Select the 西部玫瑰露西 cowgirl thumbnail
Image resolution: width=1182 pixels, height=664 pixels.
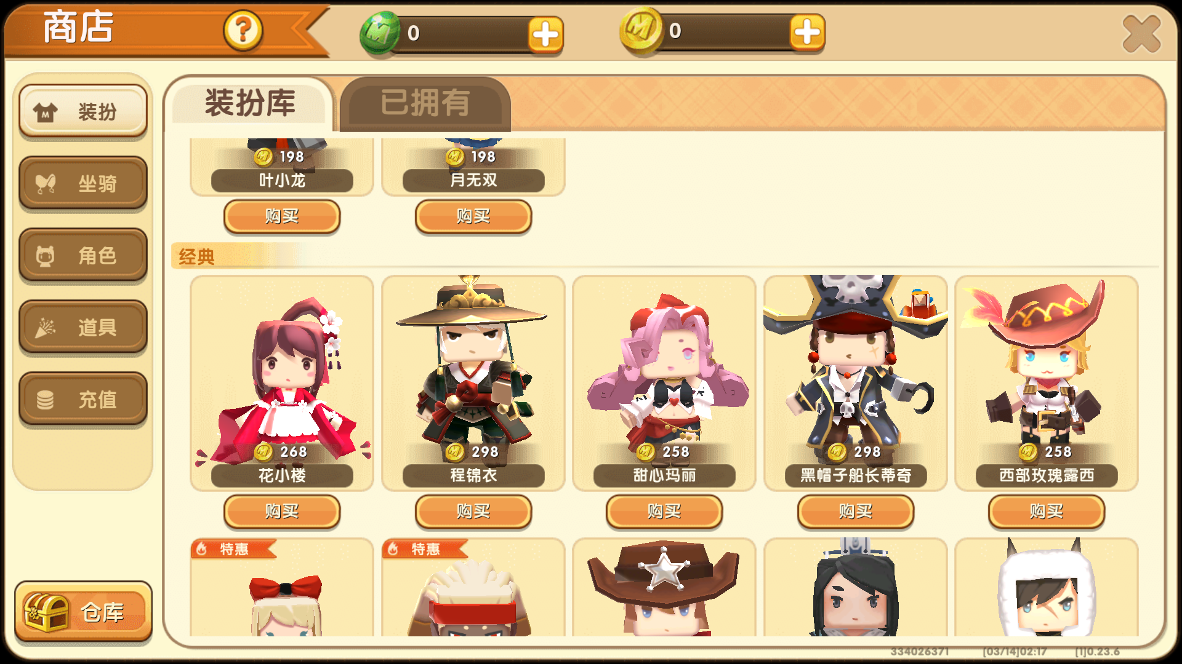click(1047, 382)
